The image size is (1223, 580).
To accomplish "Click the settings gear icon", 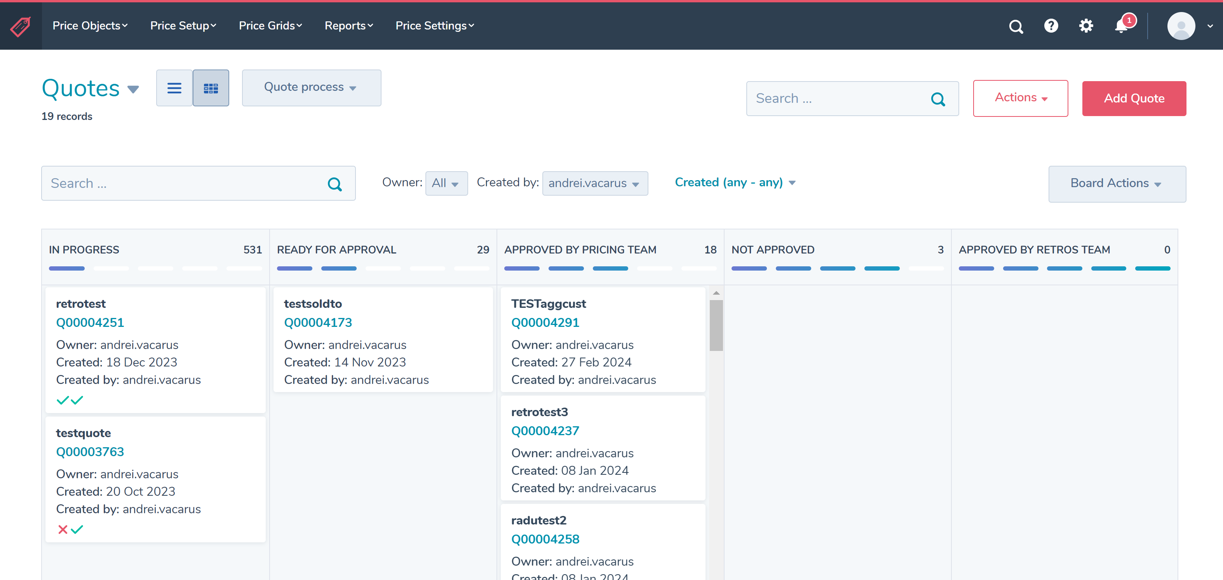I will pos(1086,26).
